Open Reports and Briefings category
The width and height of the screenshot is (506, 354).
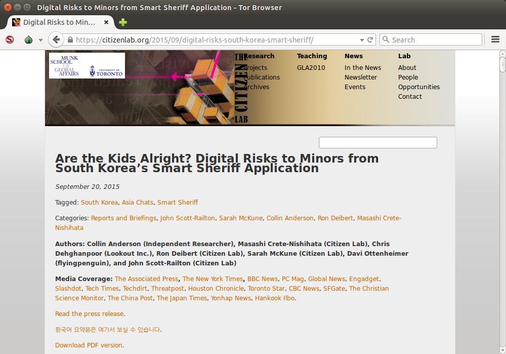[x=123, y=218]
